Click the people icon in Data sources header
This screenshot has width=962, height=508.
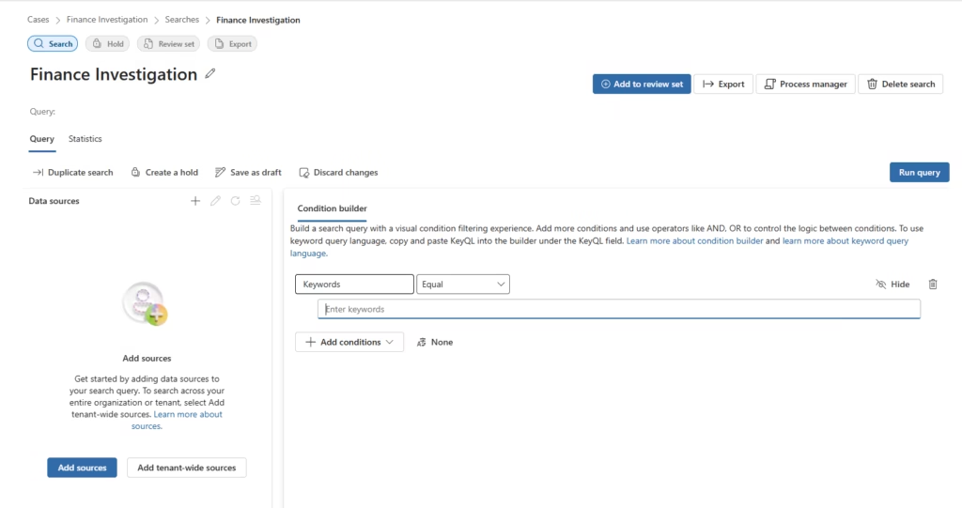(x=256, y=201)
